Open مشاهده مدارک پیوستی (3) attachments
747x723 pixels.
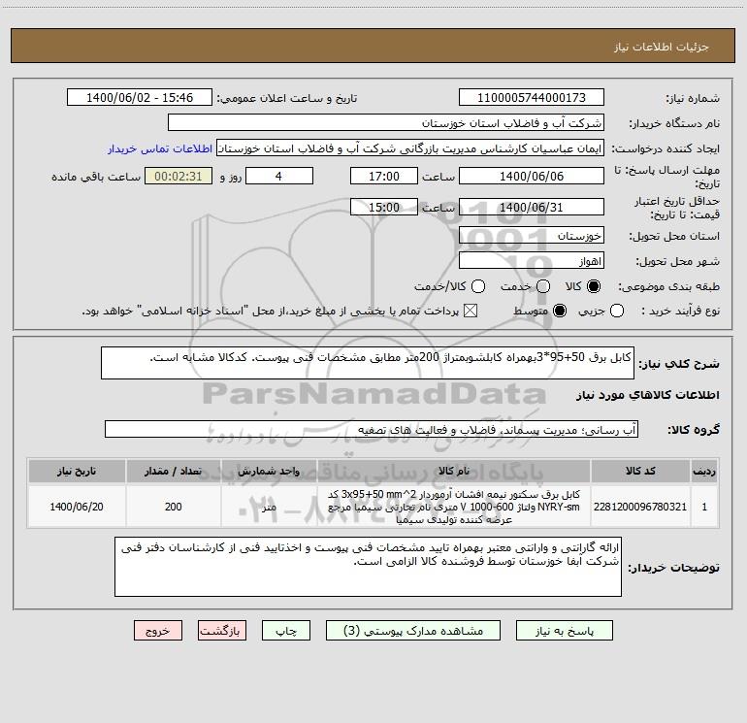413,631
